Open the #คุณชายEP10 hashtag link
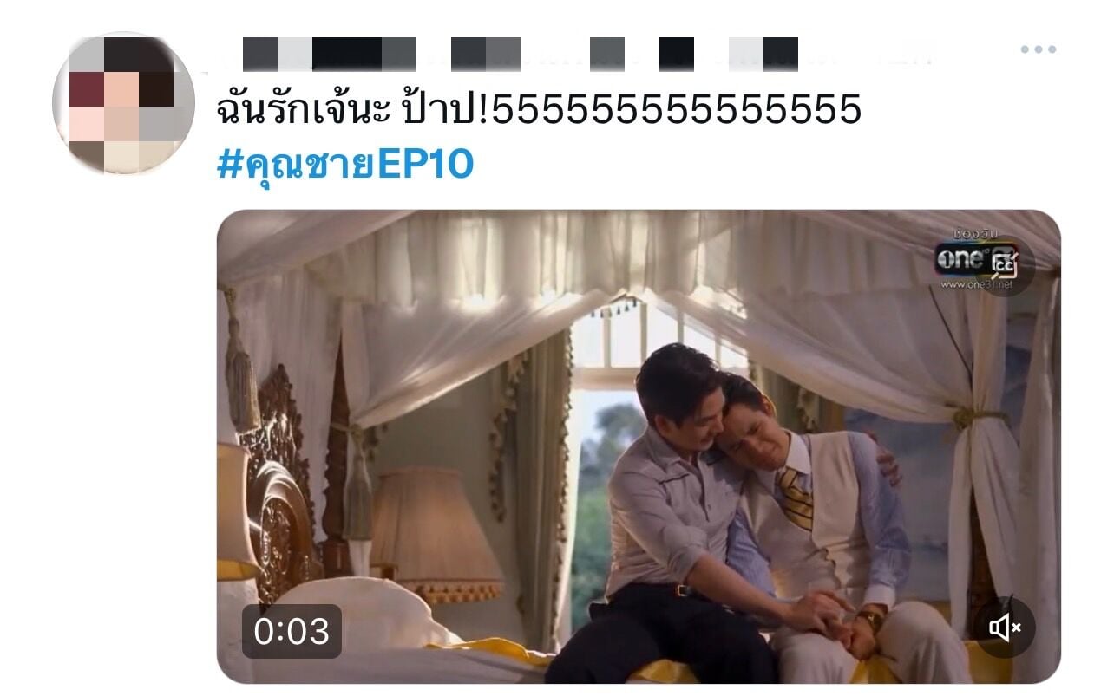The height and width of the screenshot is (696, 1114). click(345, 164)
